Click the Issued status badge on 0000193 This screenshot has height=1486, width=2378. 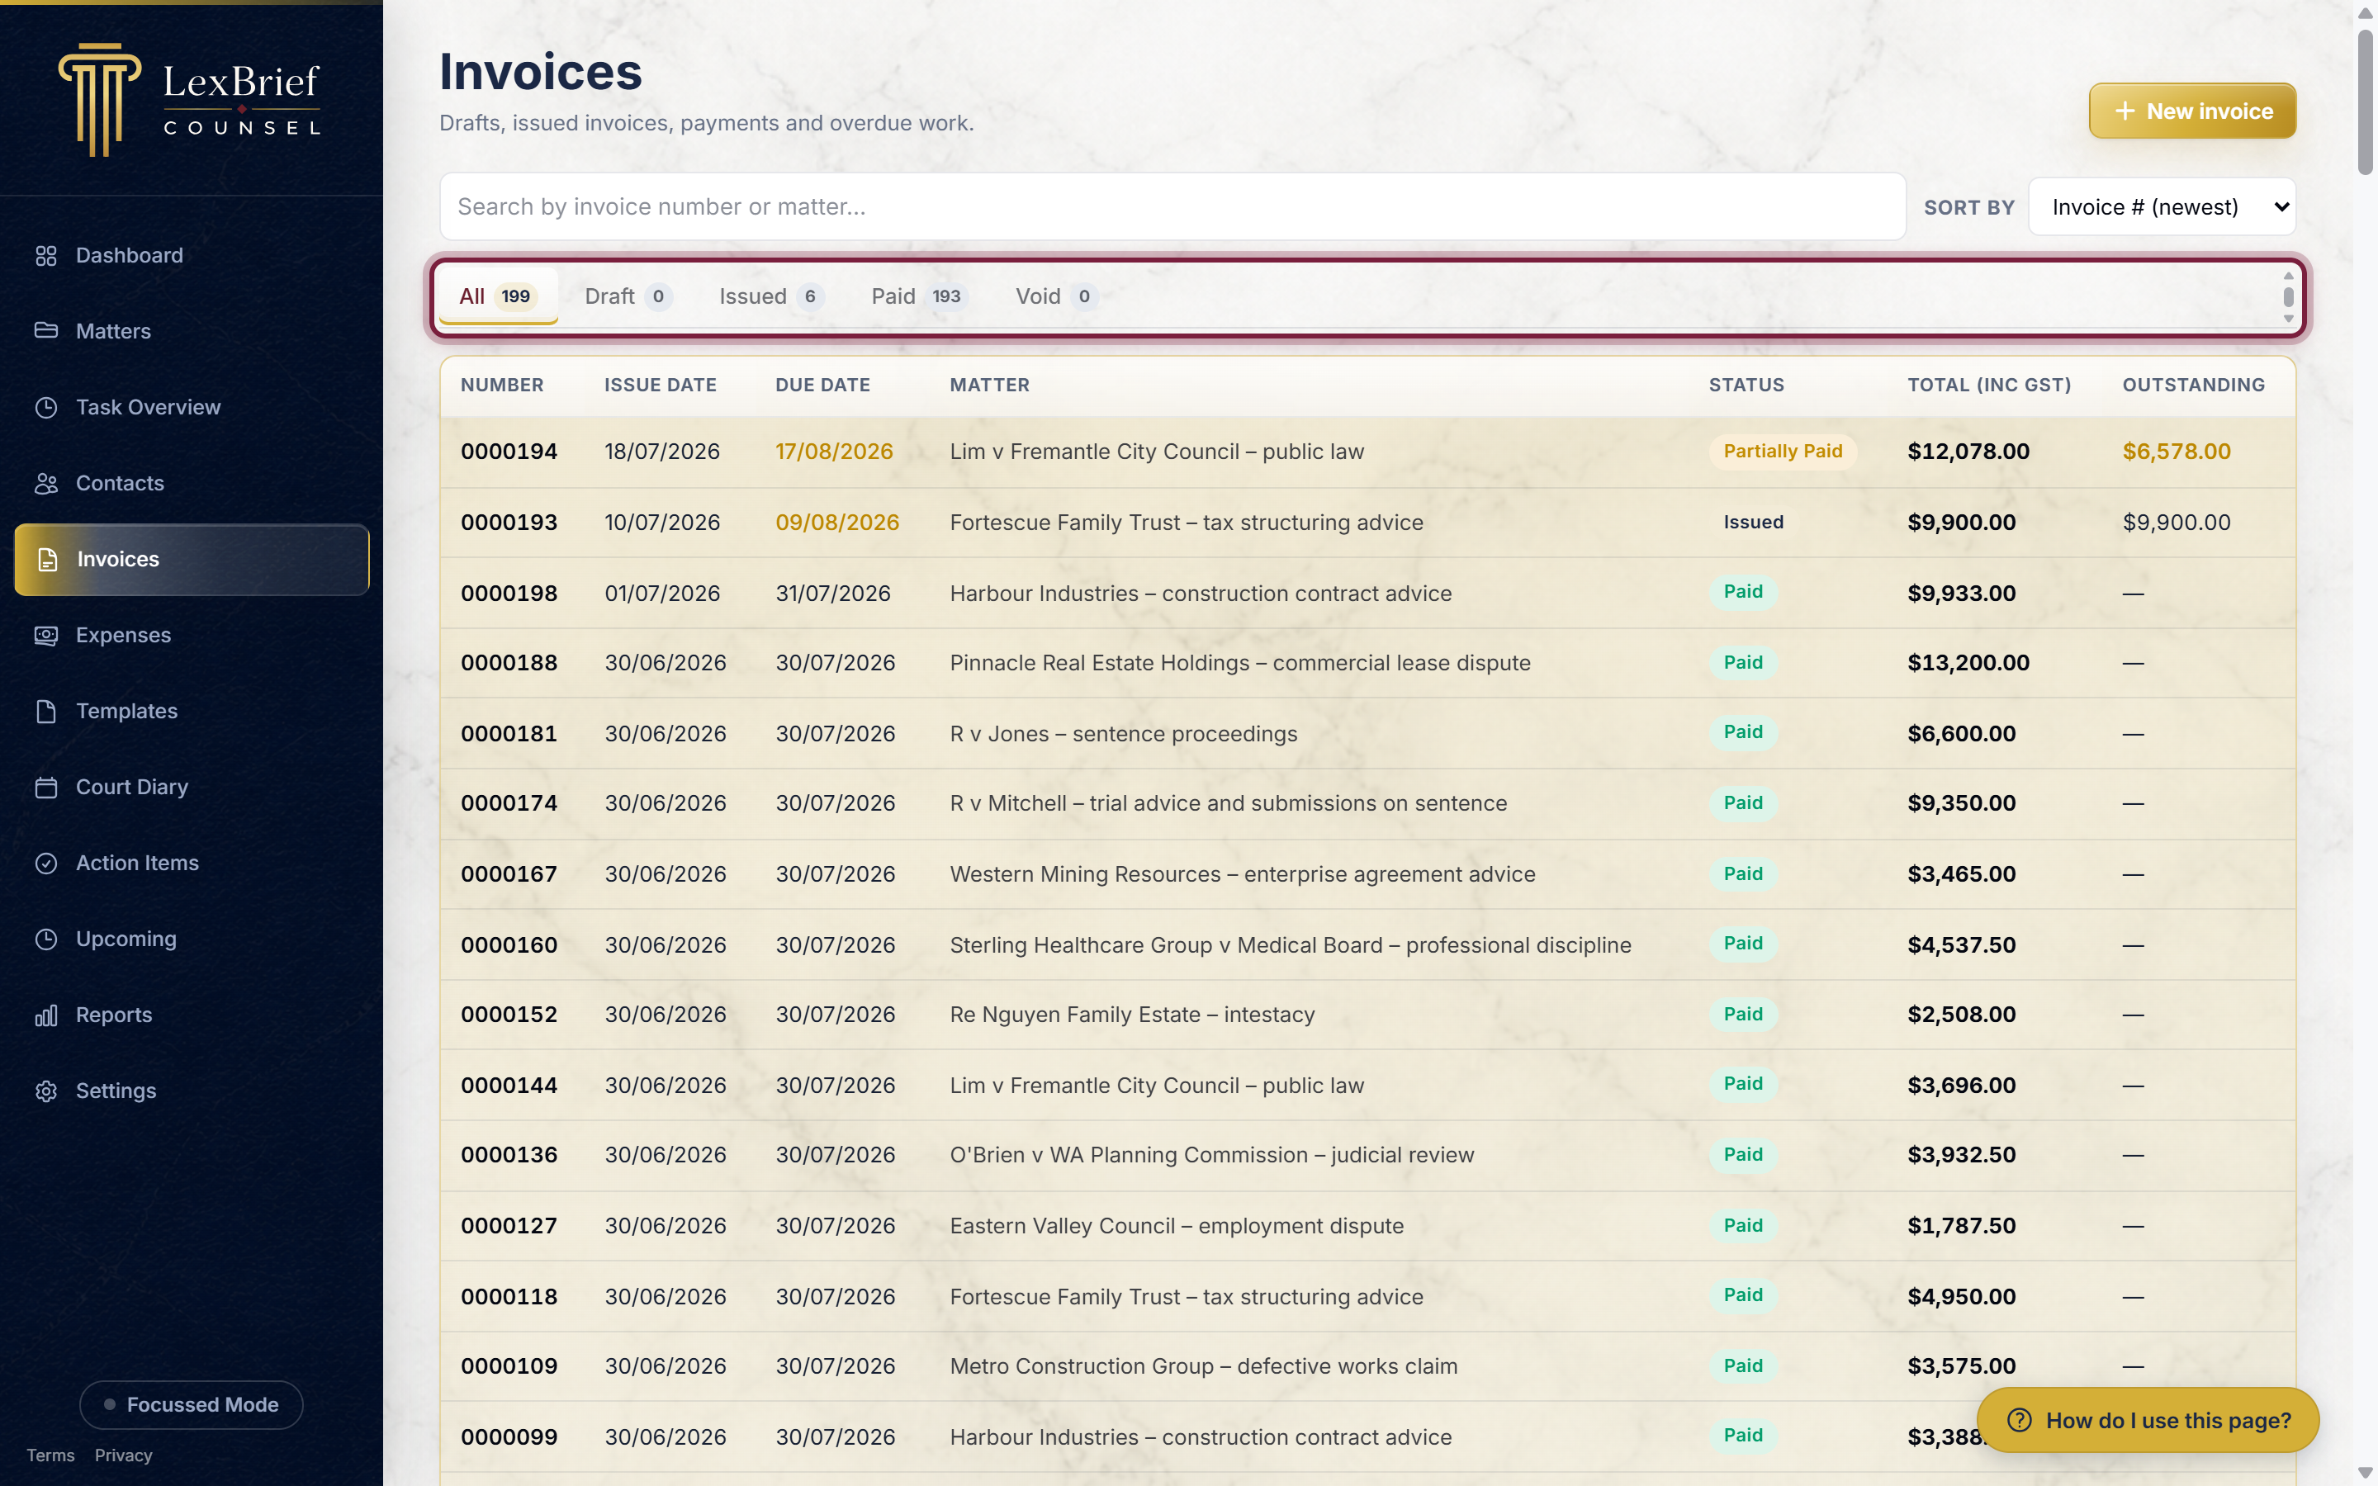(1753, 523)
